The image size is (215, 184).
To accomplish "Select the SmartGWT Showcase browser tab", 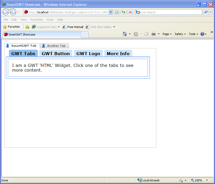I will pos(41,34).
